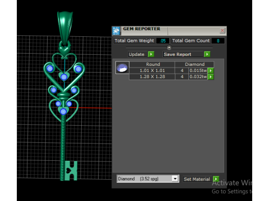Click the Gem Reporter panel icon
The height and width of the screenshot is (201, 269).
click(x=116, y=31)
